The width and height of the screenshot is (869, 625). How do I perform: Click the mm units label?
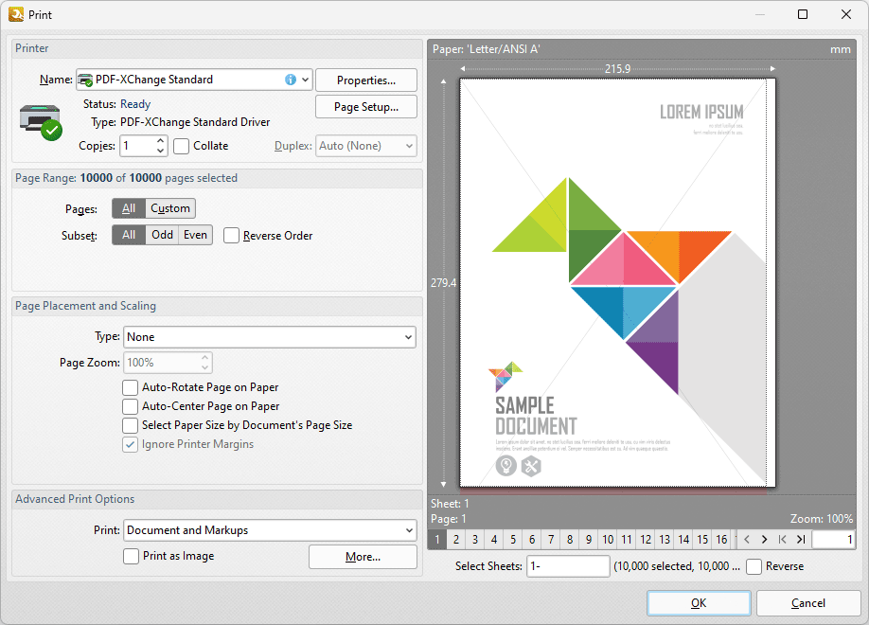point(840,49)
